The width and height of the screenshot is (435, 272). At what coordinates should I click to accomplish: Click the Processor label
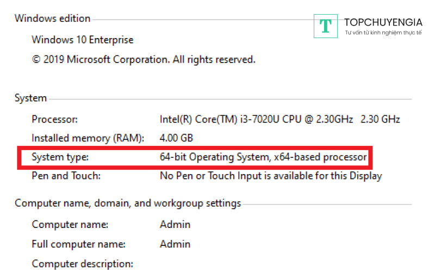[55, 119]
